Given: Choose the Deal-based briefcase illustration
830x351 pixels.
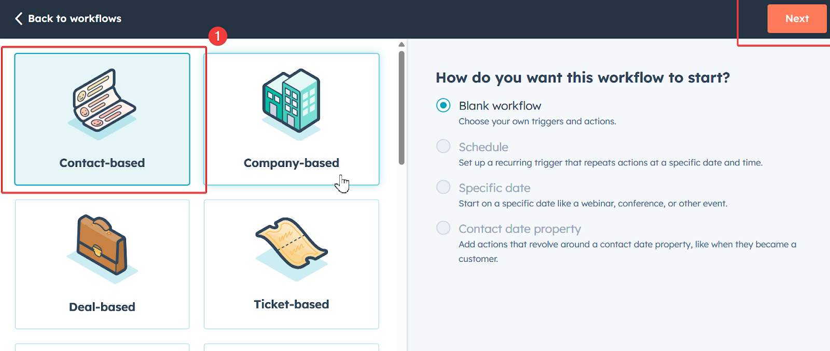Looking at the screenshot, I should click(x=102, y=247).
